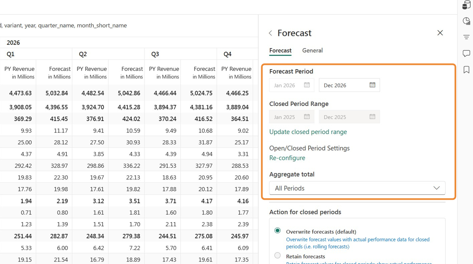This screenshot has height=264, width=473.
Task: Click the Re-configure link
Action: [287, 158]
